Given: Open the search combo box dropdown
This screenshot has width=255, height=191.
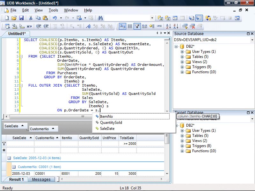Looking at the screenshot, I should click(x=152, y=18).
